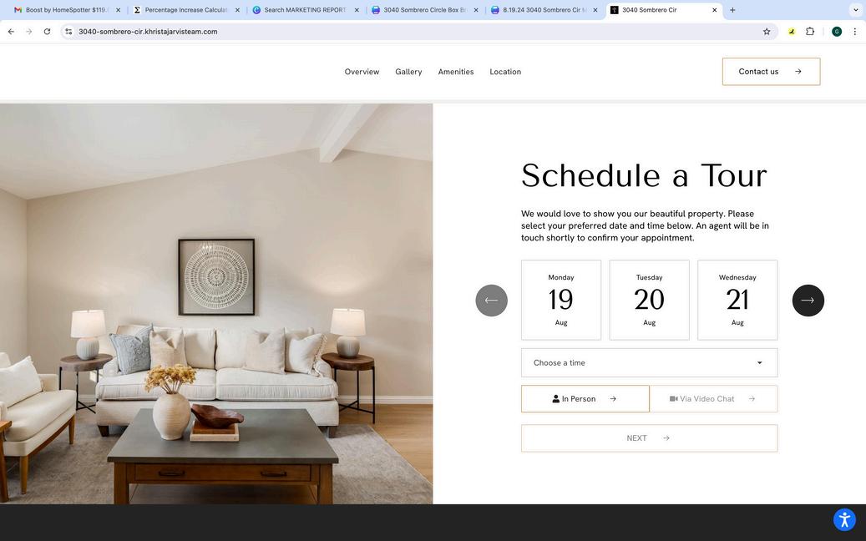Click the next dates arrow button
866x541 pixels.
[808, 301]
